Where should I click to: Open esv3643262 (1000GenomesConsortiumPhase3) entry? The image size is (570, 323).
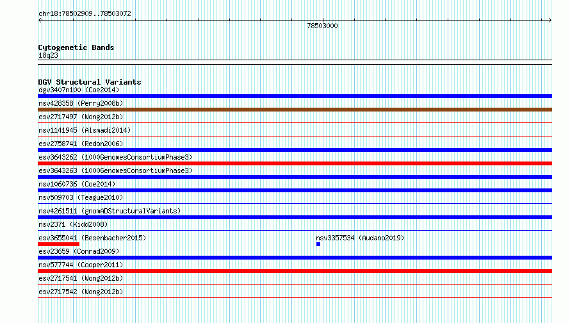115,157
